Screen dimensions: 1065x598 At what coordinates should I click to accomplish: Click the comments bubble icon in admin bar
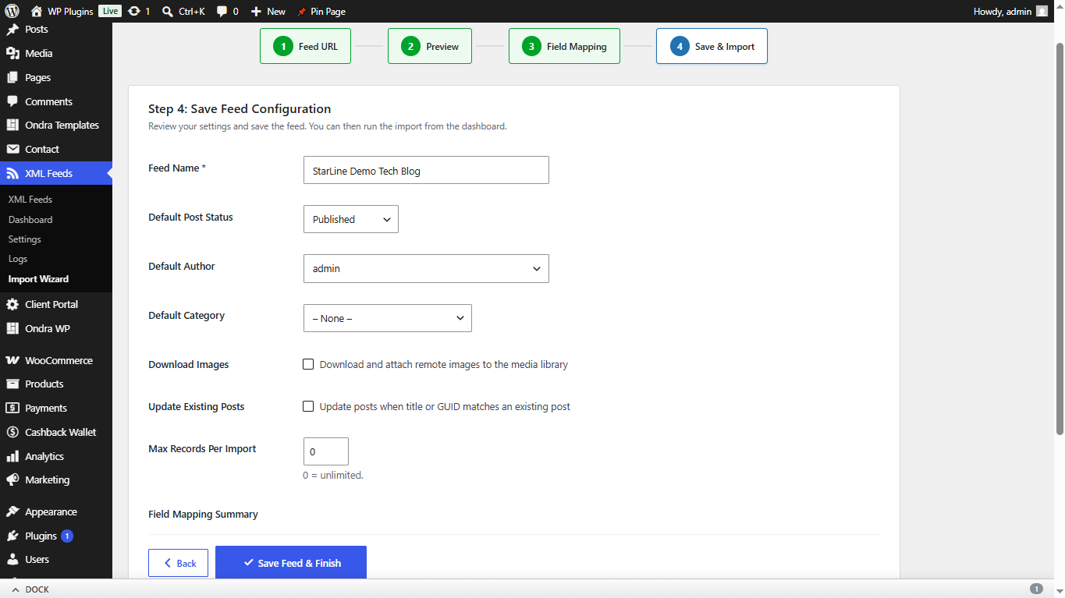tap(222, 12)
